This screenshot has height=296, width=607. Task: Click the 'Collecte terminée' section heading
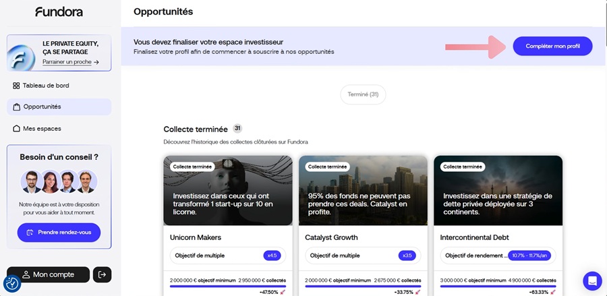tap(196, 129)
